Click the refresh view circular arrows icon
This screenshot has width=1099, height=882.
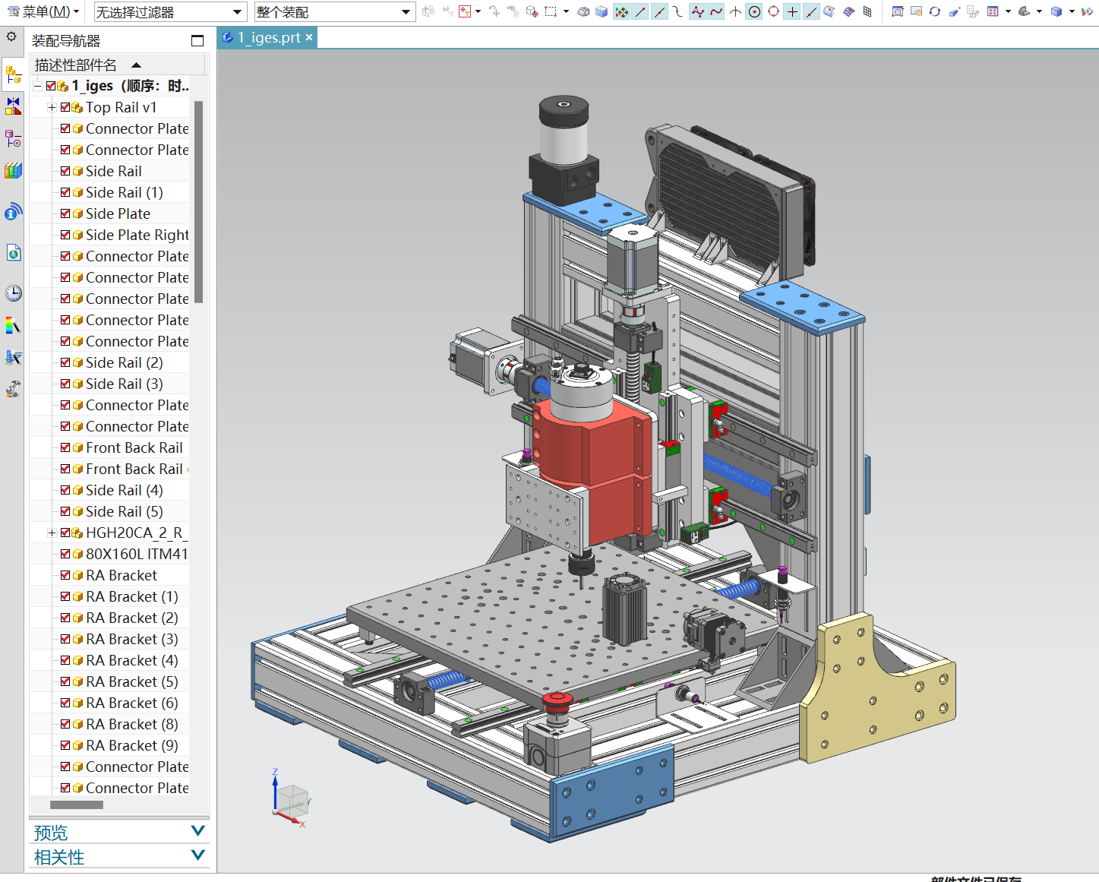pyautogui.click(x=935, y=11)
